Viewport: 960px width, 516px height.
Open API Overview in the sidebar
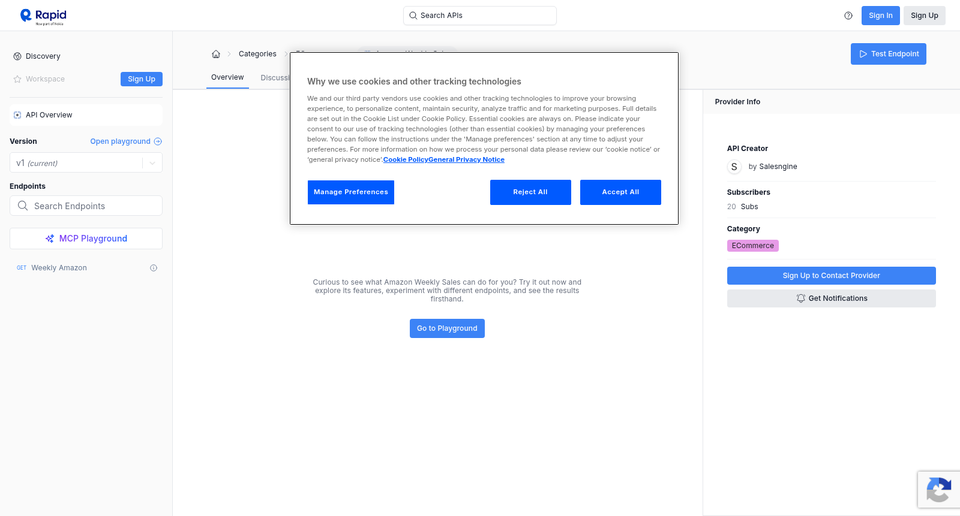[x=86, y=115]
